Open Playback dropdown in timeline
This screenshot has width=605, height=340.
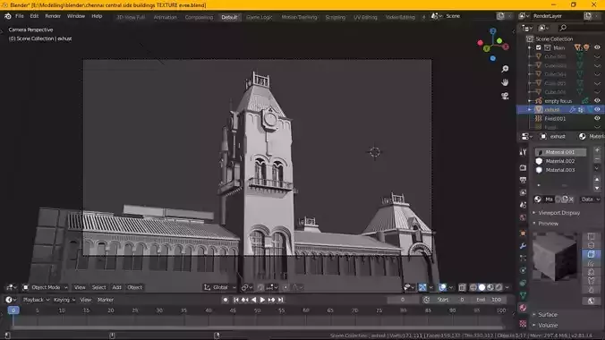pos(36,300)
